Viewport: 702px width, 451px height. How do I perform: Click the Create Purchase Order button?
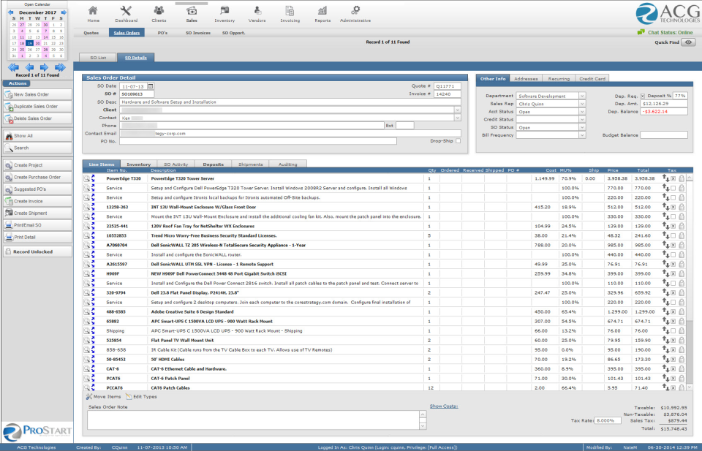37,177
